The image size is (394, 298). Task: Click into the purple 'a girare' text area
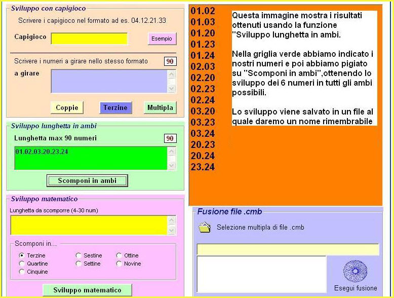[109, 81]
